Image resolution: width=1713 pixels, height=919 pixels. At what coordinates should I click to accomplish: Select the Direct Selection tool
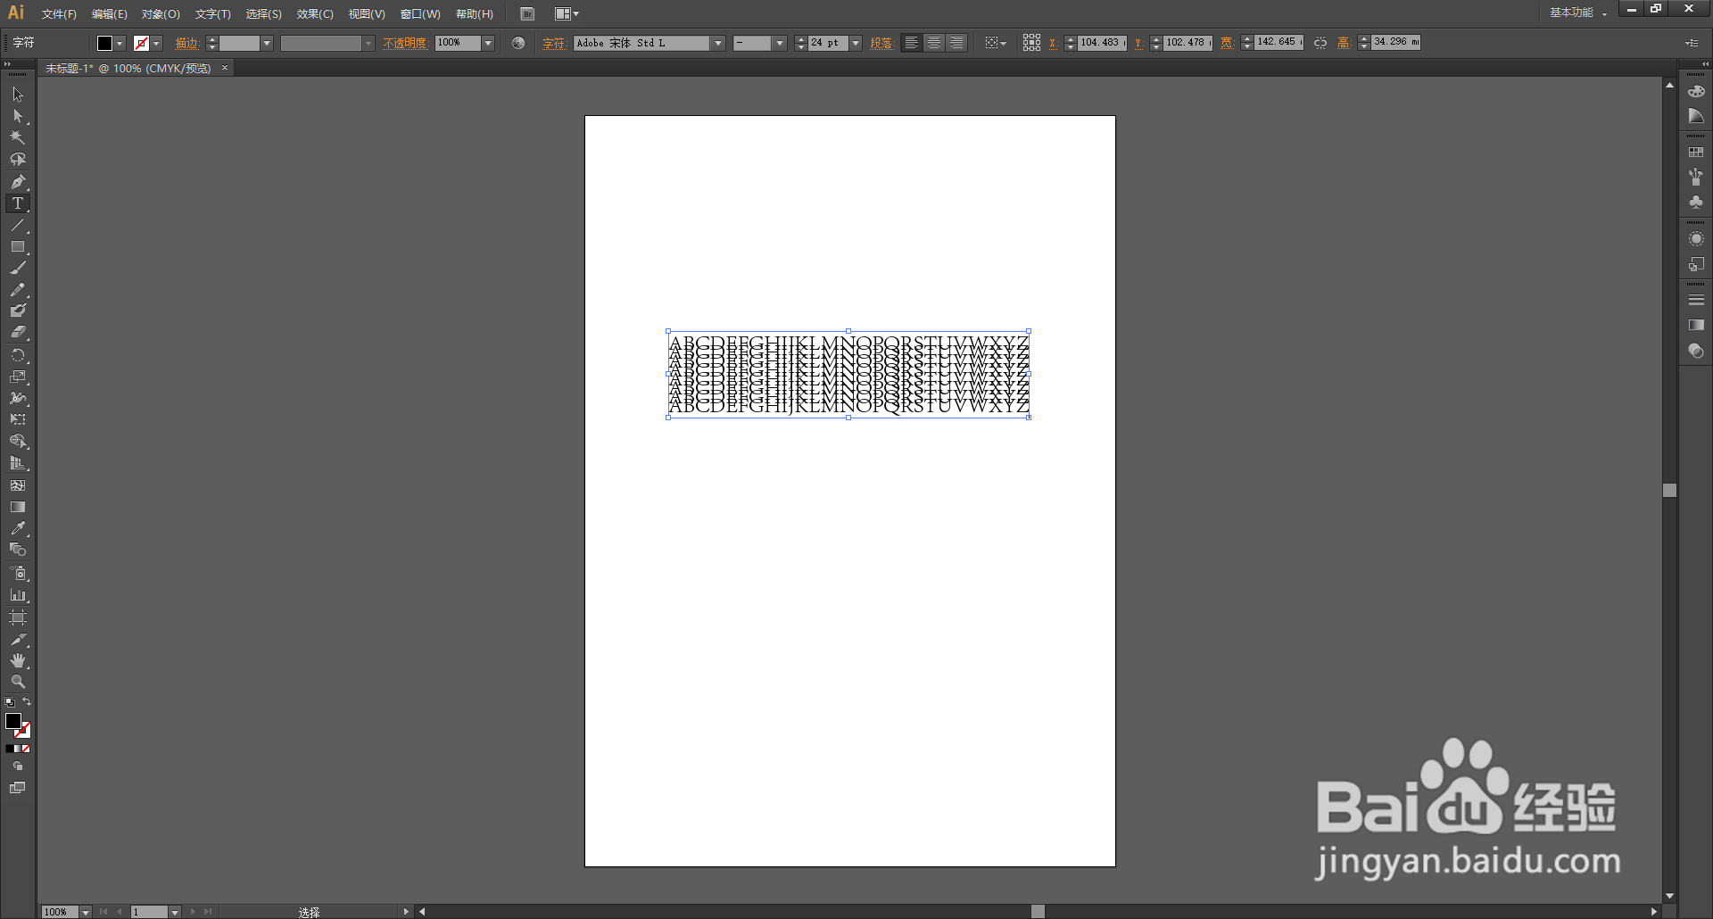click(x=18, y=116)
